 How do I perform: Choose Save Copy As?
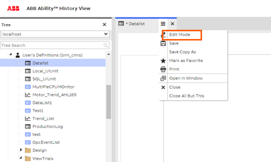[x=182, y=52]
